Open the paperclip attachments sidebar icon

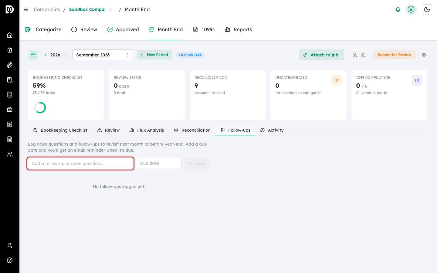10,65
